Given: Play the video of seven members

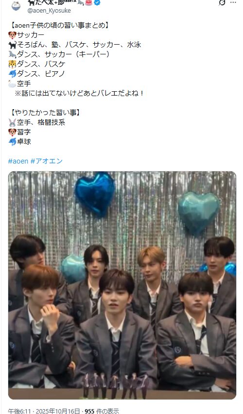Looking at the screenshot, I should pos(122,285).
